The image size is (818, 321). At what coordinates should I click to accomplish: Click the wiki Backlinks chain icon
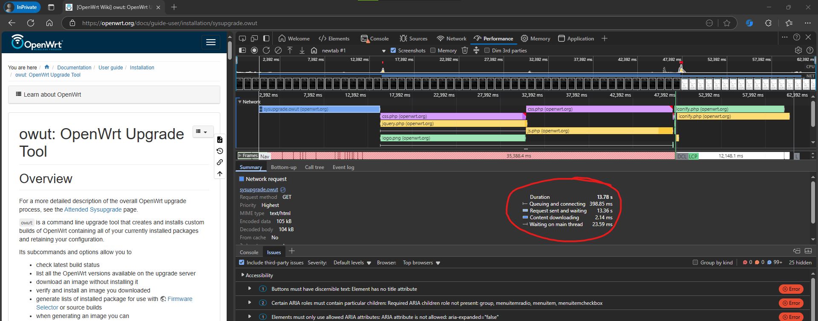click(220, 162)
